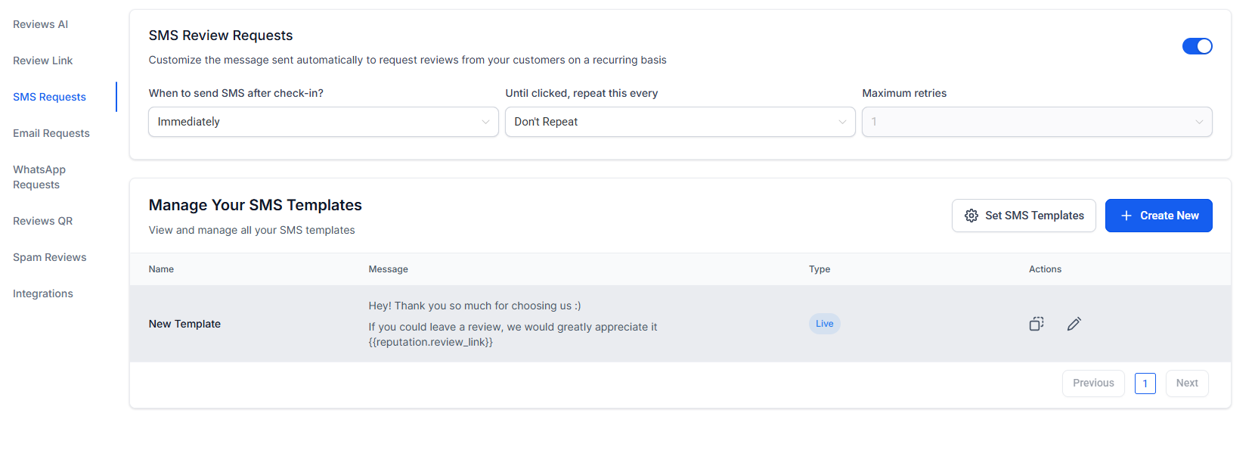This screenshot has width=1255, height=472.
Task: Navigate to Reviews QR
Action: 43,221
